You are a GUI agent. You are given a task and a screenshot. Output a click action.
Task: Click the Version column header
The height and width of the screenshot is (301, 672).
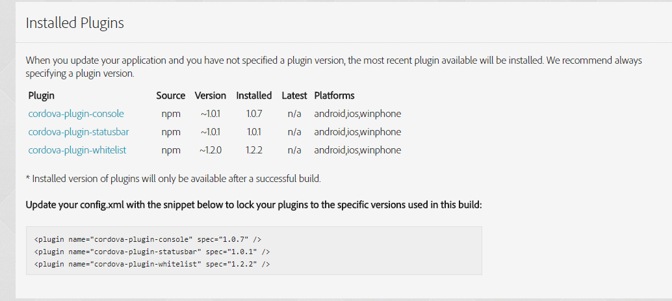click(x=211, y=96)
